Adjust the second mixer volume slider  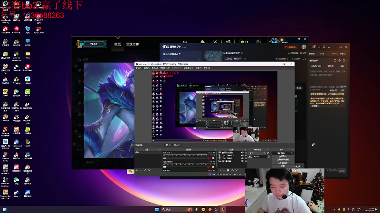click(185, 167)
